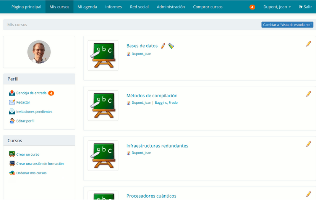
Task: Open the Dupont, Jean user dropdown menu
Action: [277, 7]
